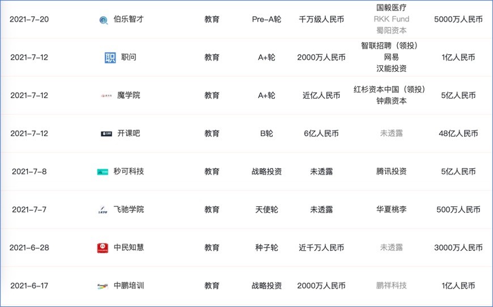Image resolution: width=493 pixels, height=307 pixels.
Task: Click the 中民知慧 red logo icon
Action: coord(103,248)
